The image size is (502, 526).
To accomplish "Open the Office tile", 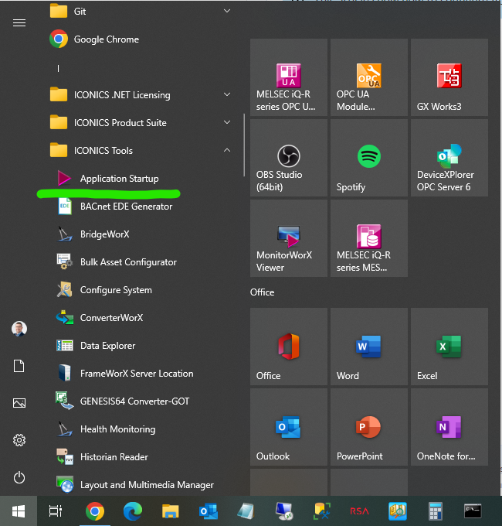I will [x=289, y=347].
